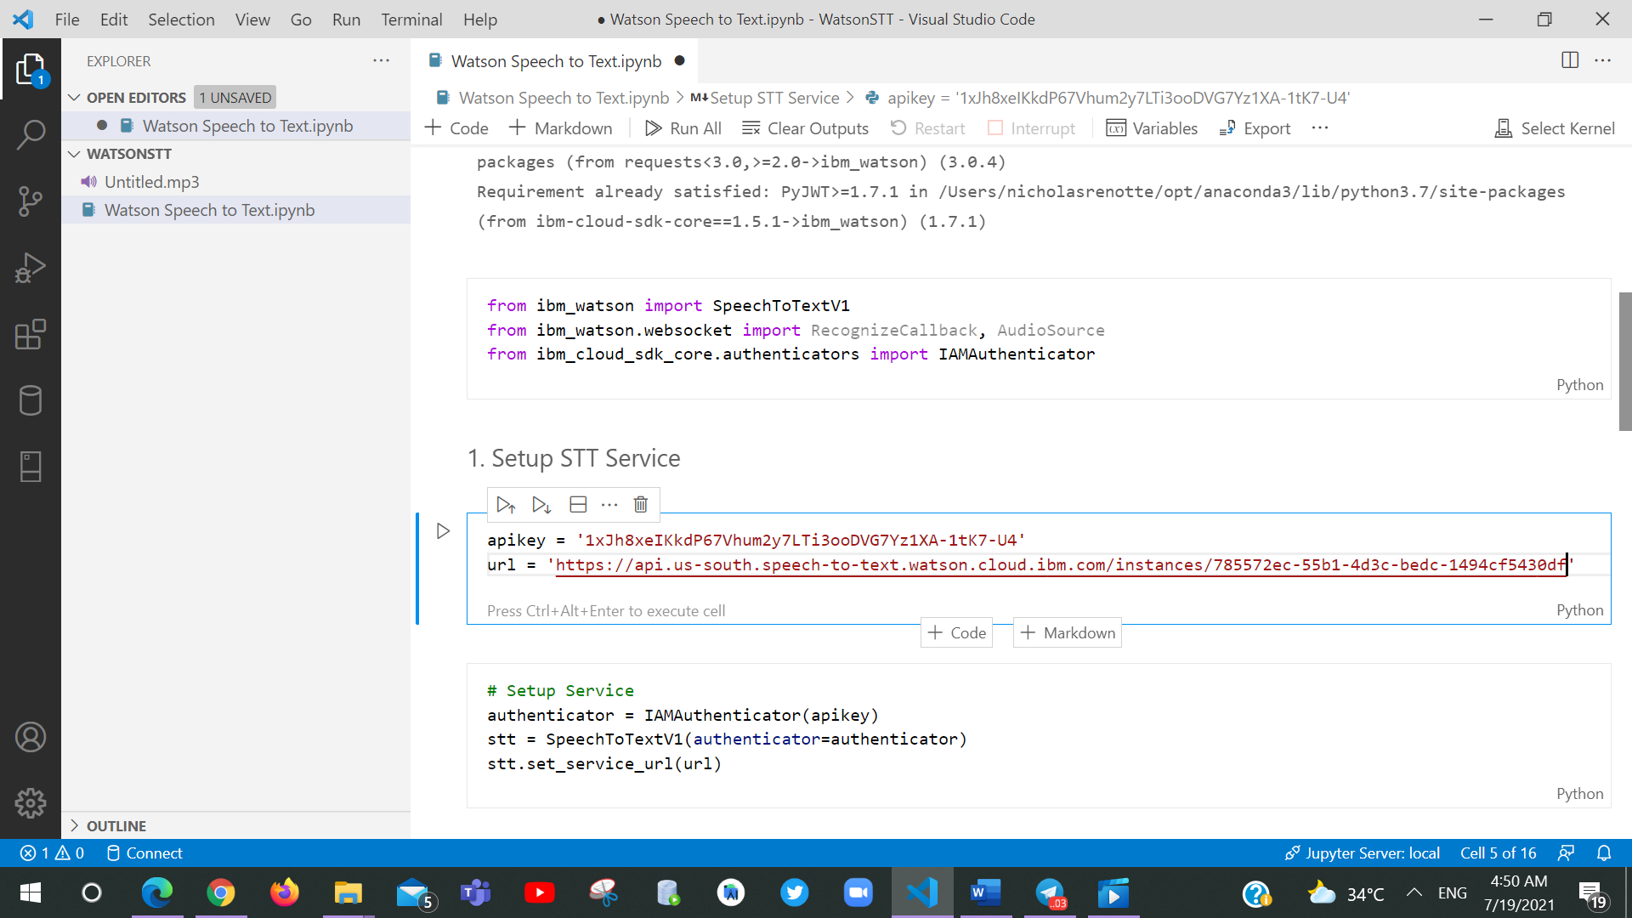Screen dimensions: 1632x918
Task: Interrupt the kernel
Action: [1031, 128]
